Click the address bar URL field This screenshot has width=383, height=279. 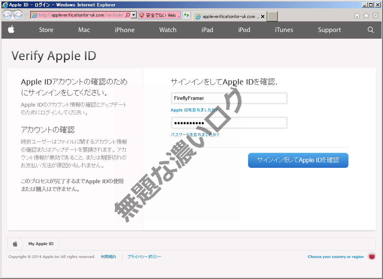(x=80, y=15)
